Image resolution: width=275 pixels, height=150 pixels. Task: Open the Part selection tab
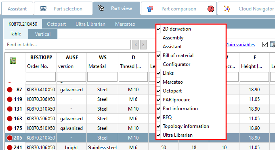click(63, 8)
